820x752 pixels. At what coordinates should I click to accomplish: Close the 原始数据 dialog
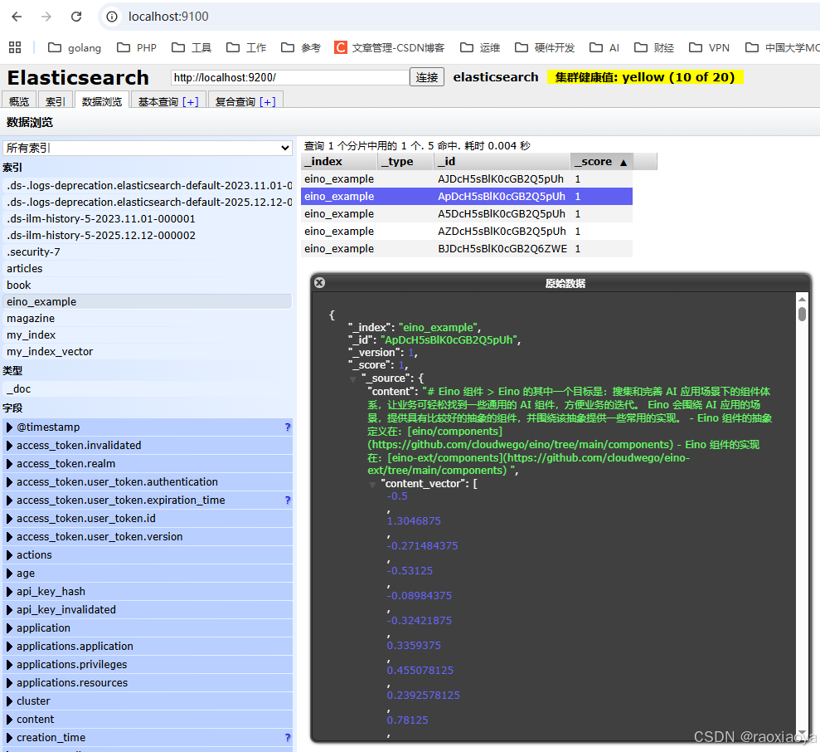[x=319, y=283]
